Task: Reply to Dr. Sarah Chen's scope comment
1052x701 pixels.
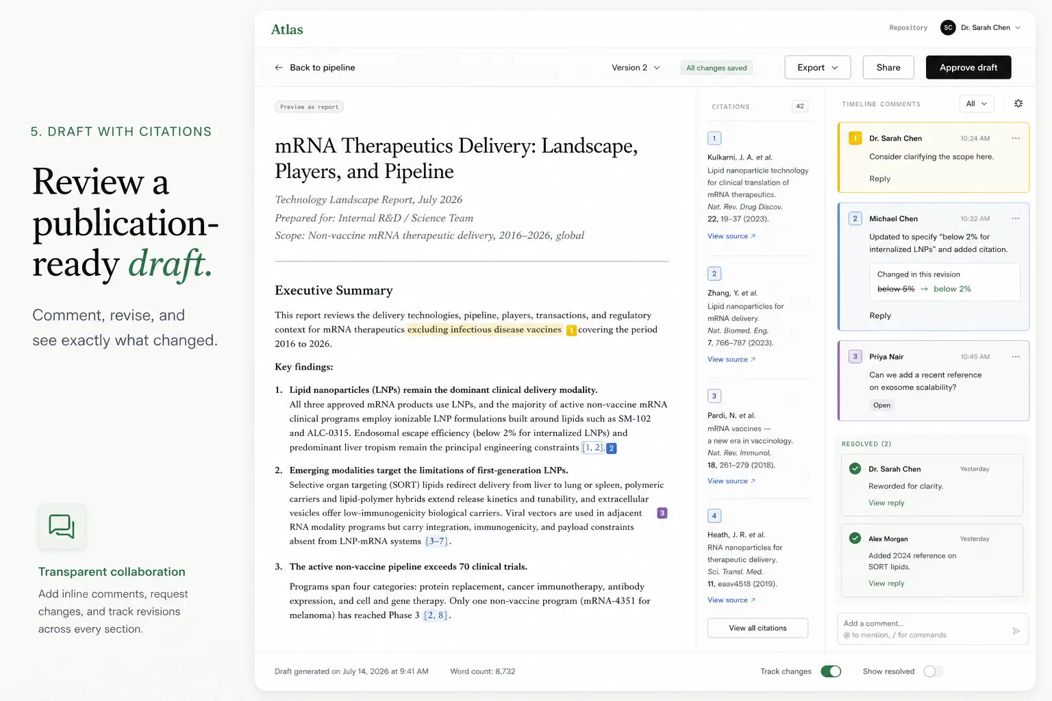Action: click(x=880, y=179)
